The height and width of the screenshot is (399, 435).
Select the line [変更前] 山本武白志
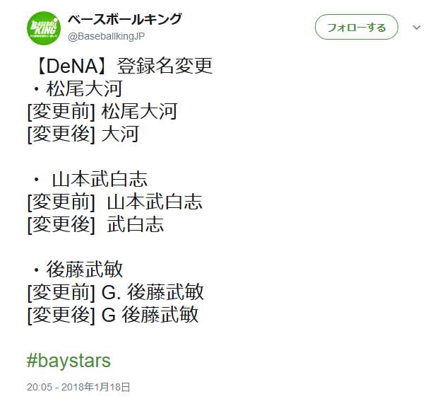(x=115, y=202)
